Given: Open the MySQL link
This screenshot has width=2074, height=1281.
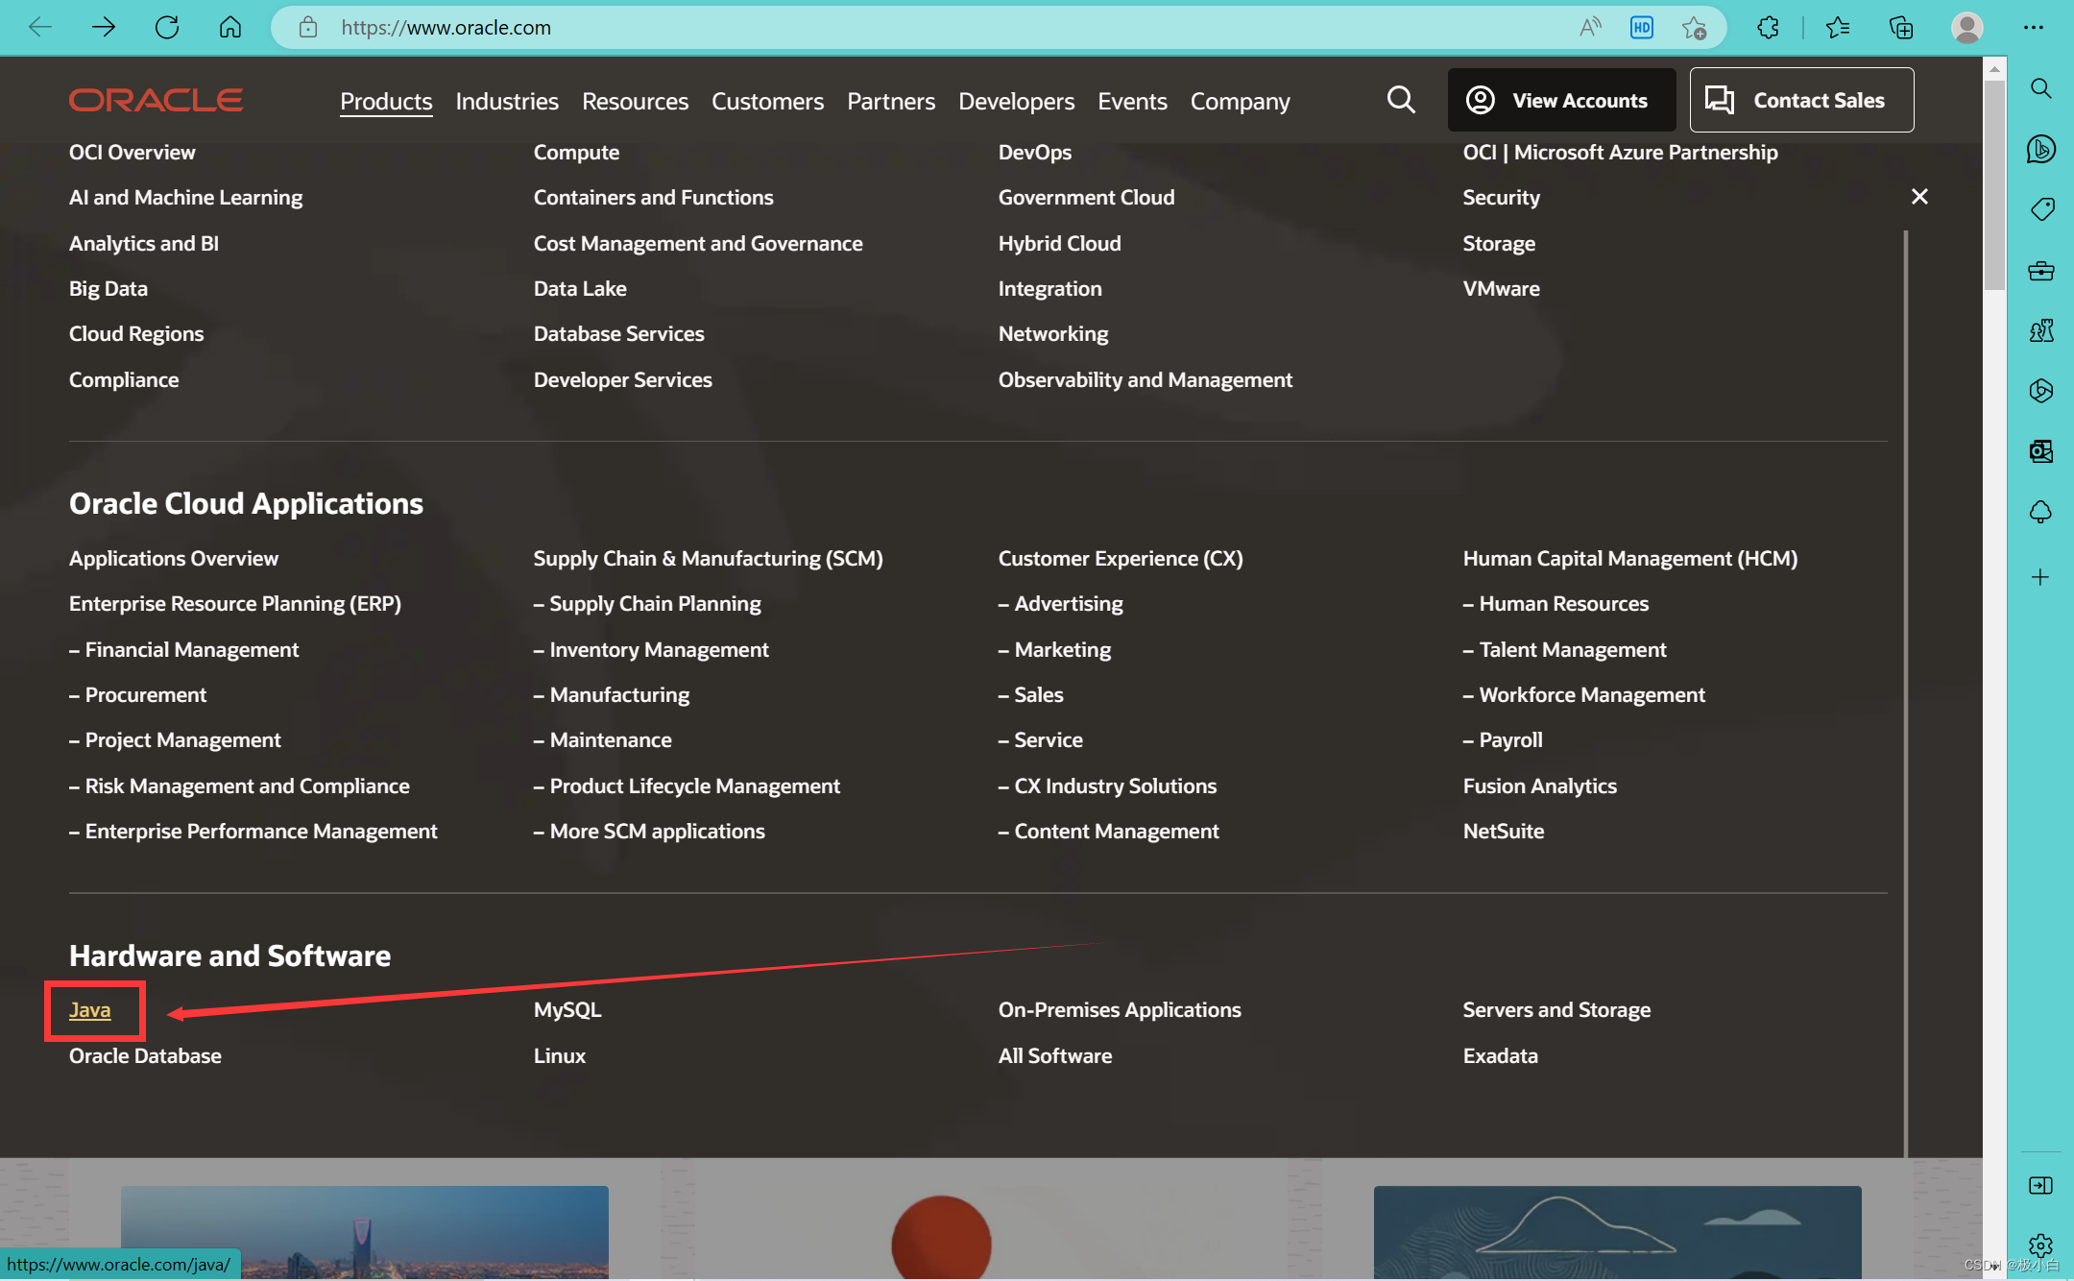Looking at the screenshot, I should pyautogui.click(x=567, y=1009).
